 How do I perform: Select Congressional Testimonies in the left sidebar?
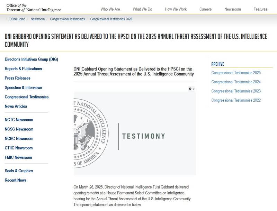(x=27, y=97)
